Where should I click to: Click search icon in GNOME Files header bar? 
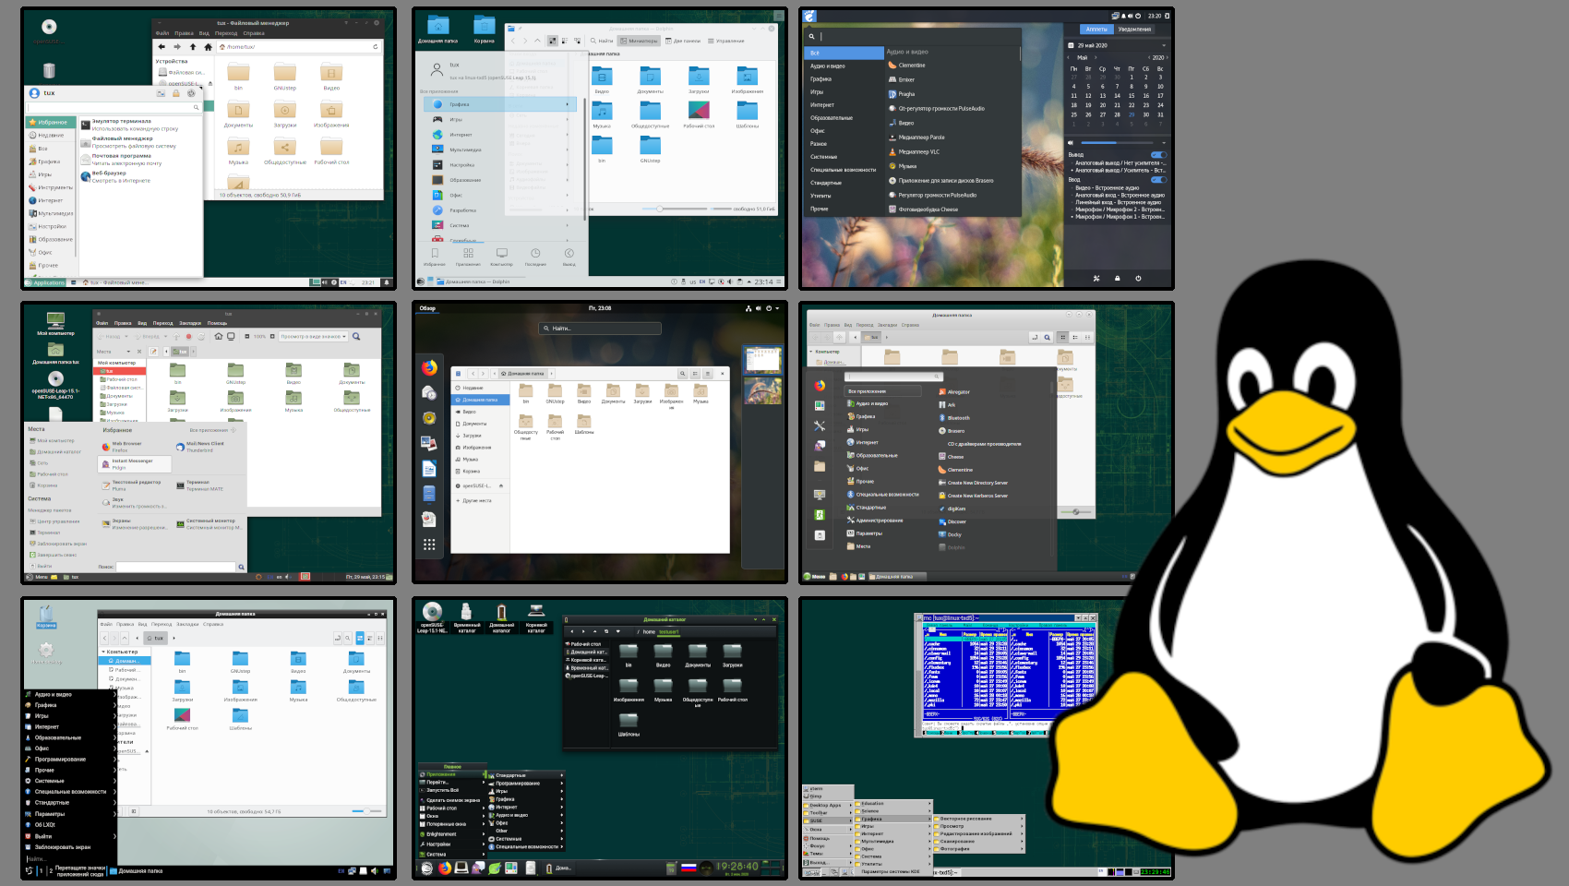683,374
